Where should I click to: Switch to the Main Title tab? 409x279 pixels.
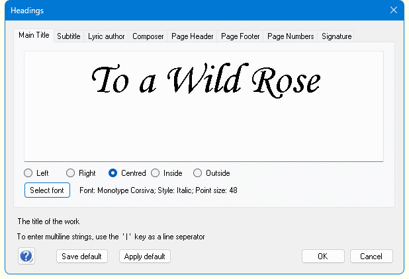pos(34,36)
